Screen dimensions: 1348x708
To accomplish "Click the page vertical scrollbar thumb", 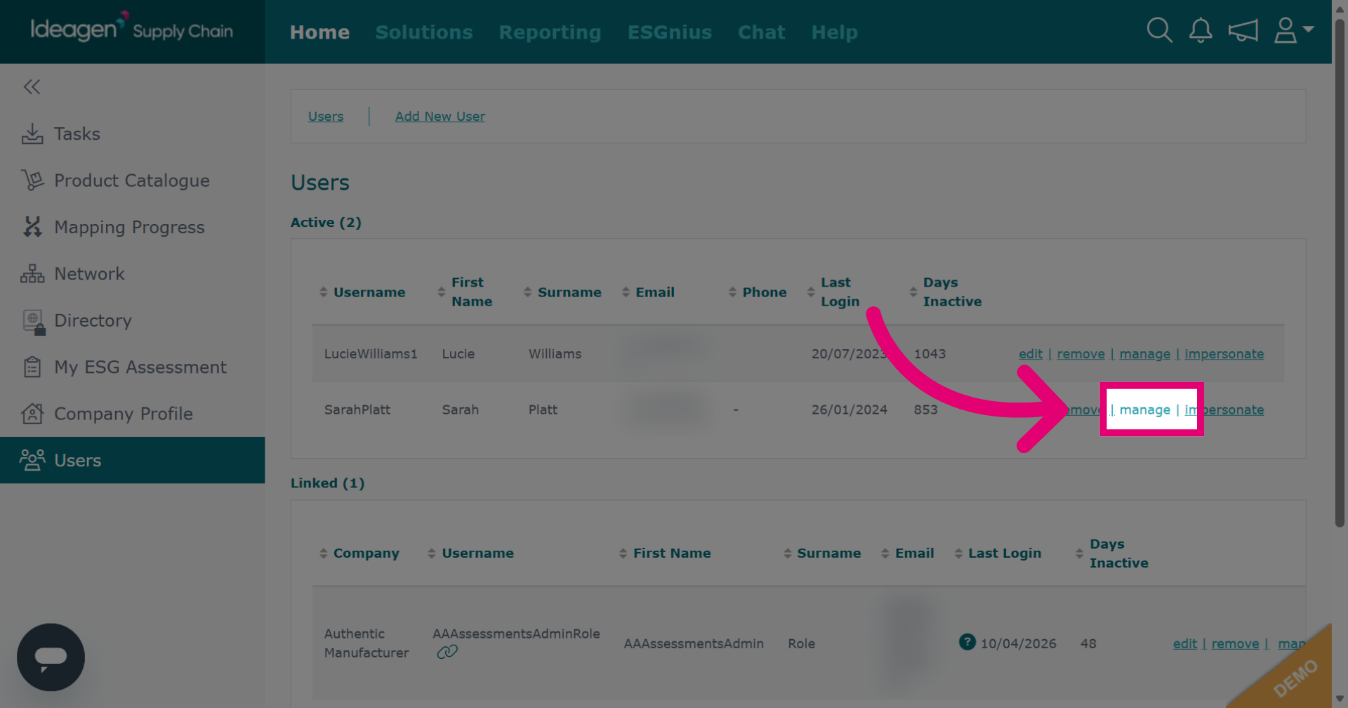I will (x=1340, y=274).
